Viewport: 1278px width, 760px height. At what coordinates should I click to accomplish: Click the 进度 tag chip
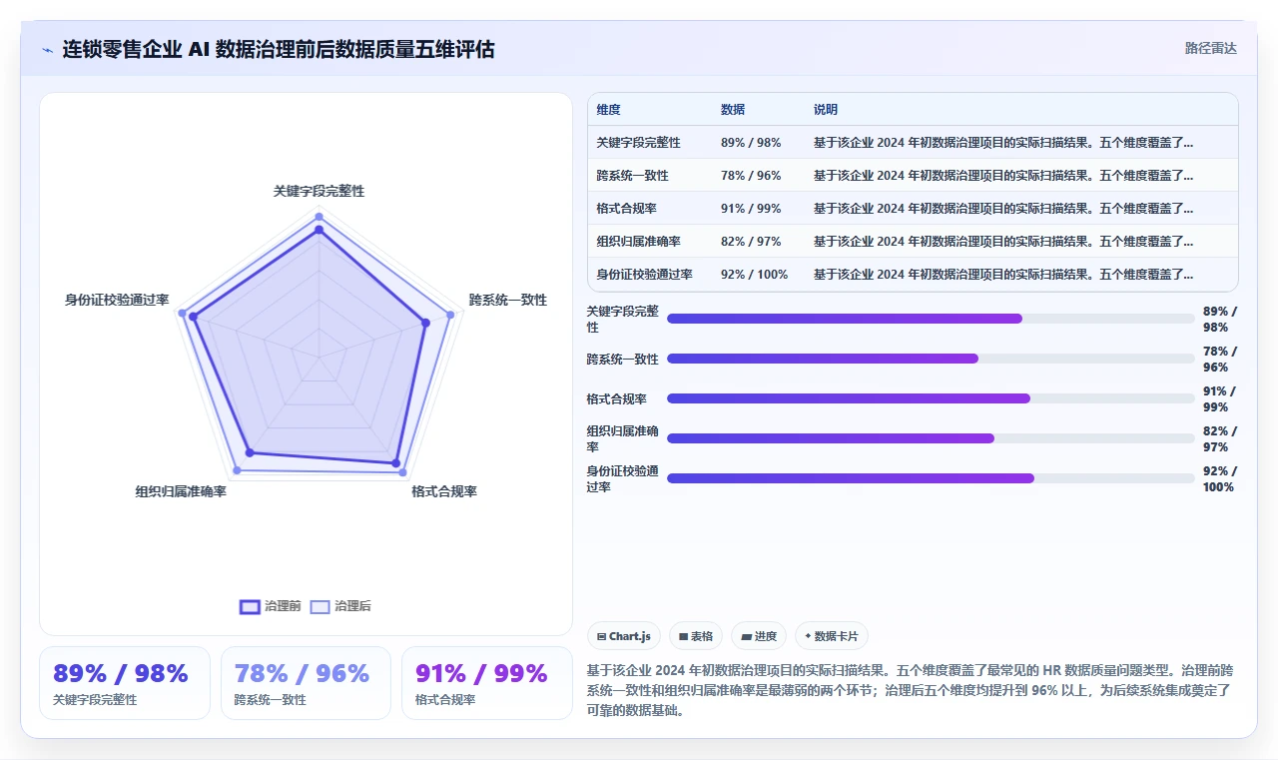click(759, 636)
